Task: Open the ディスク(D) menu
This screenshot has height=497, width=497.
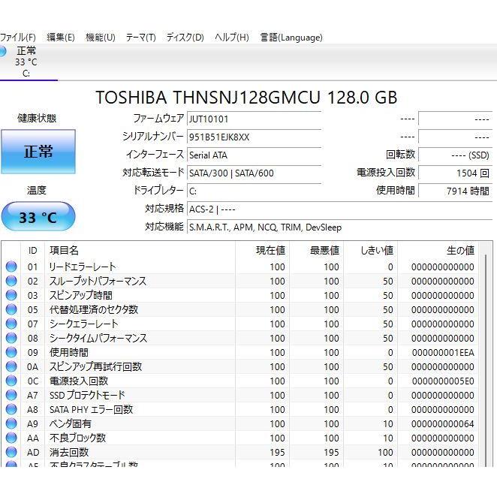Action: pos(185,38)
